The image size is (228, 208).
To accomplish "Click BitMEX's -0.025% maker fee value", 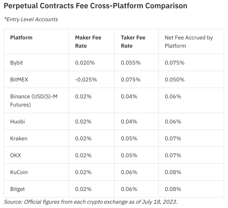I will point(86,79).
